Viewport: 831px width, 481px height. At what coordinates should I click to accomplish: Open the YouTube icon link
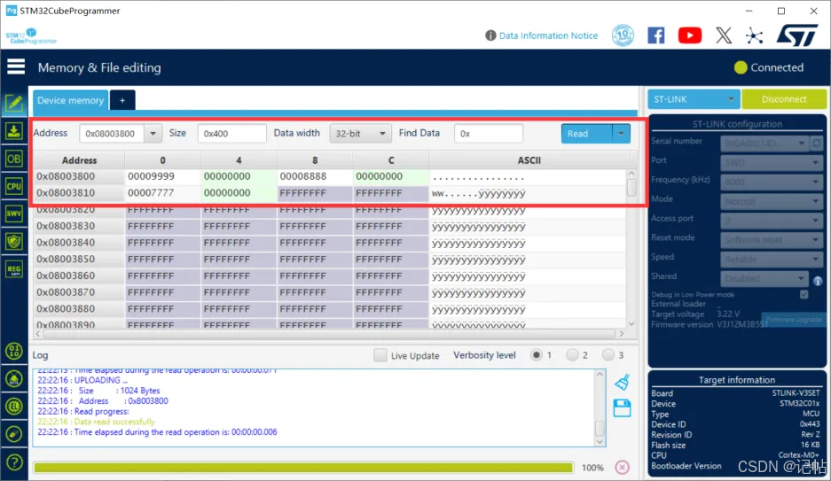tap(689, 35)
